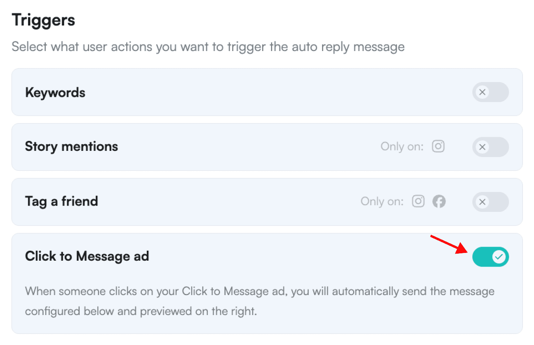The image size is (534, 345).
Task: Click the X knob in the Keywords switch
Action: (x=482, y=92)
